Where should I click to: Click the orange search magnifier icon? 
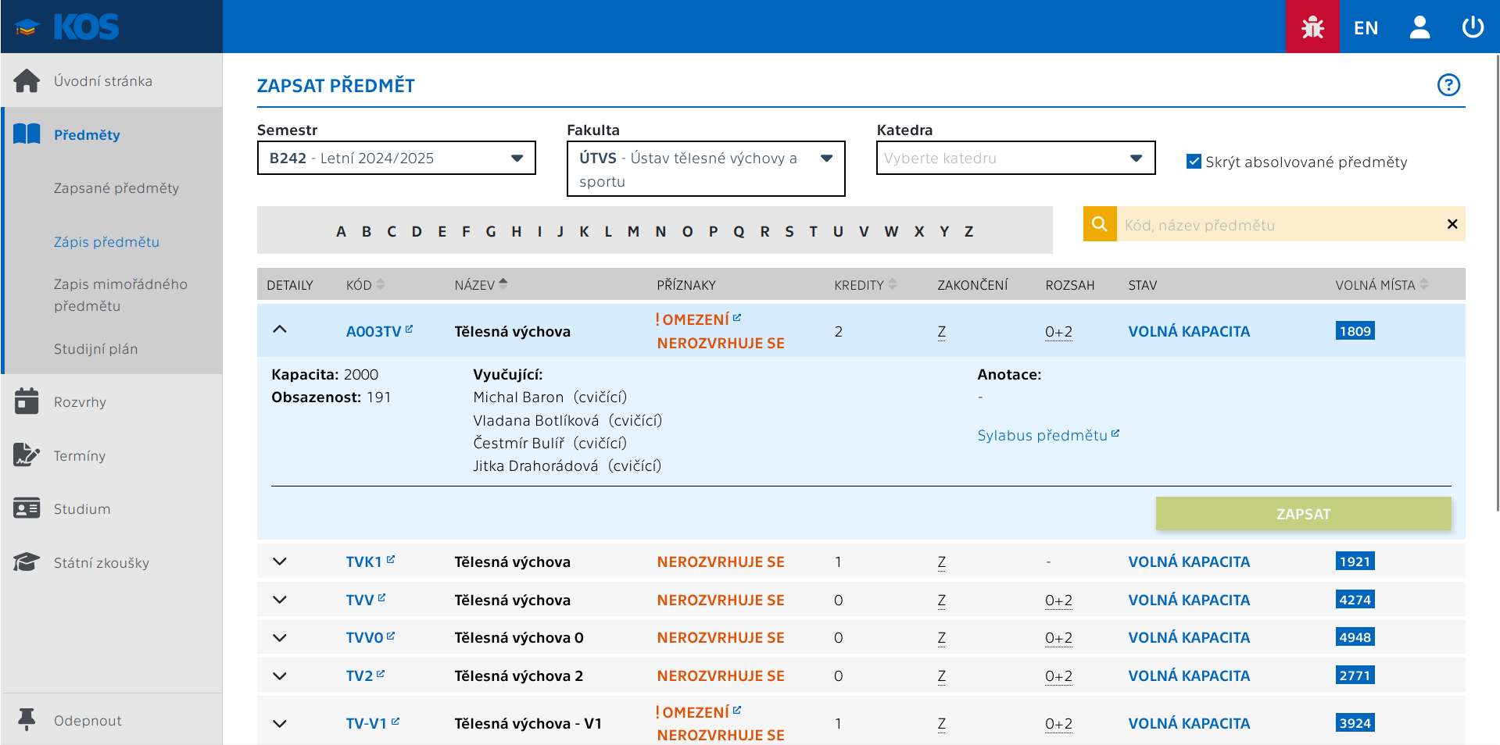pos(1100,224)
